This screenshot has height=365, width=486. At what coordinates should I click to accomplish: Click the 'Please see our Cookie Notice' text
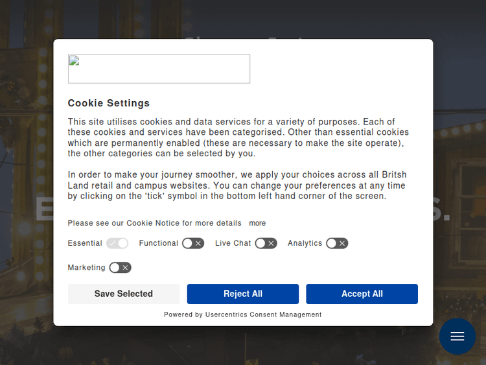[154, 223]
